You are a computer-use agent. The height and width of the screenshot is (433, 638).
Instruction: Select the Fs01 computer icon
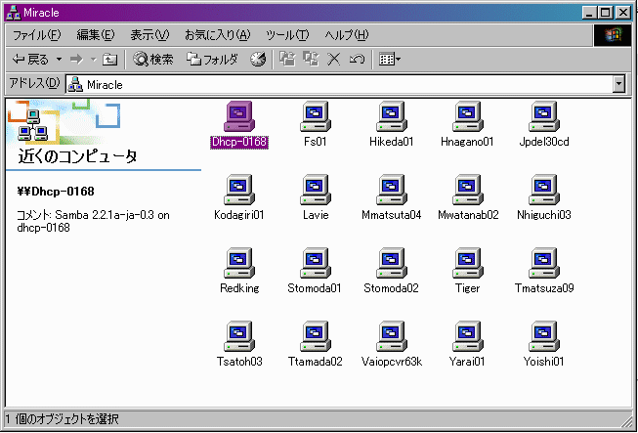[316, 116]
